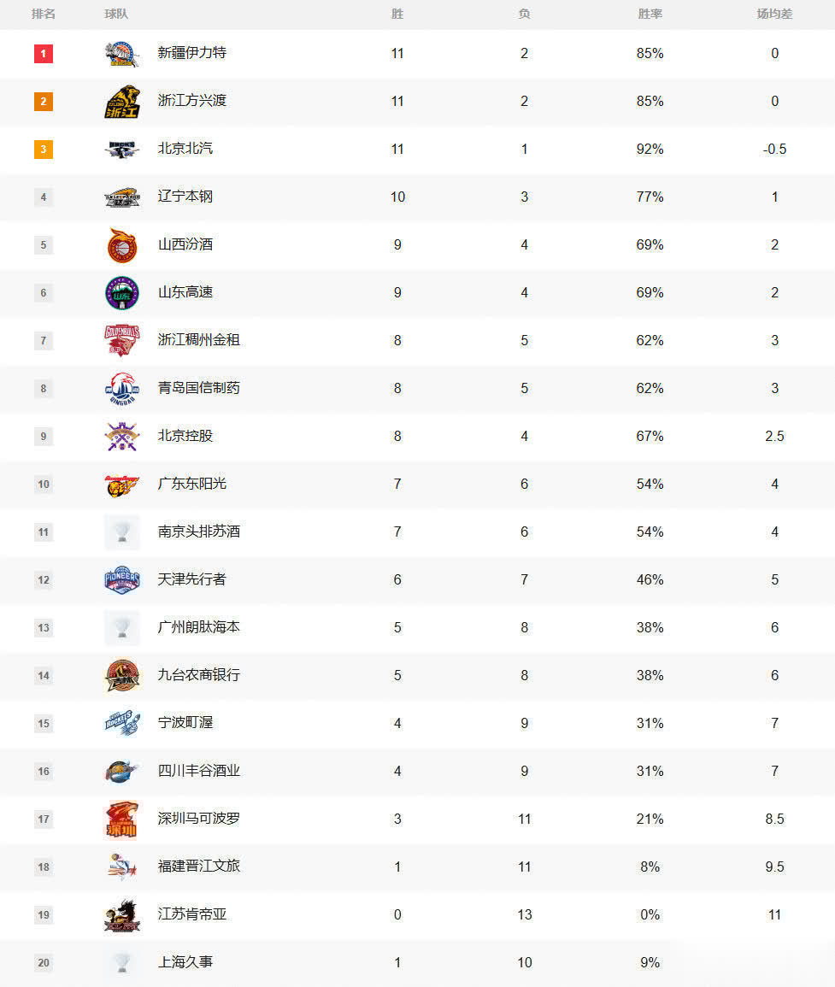835x987 pixels.
Task: Click the 宁波町渥 Rockets logo
Action: pyautogui.click(x=121, y=723)
